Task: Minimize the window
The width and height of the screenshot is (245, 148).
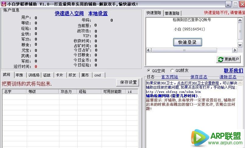Action: point(228,4)
